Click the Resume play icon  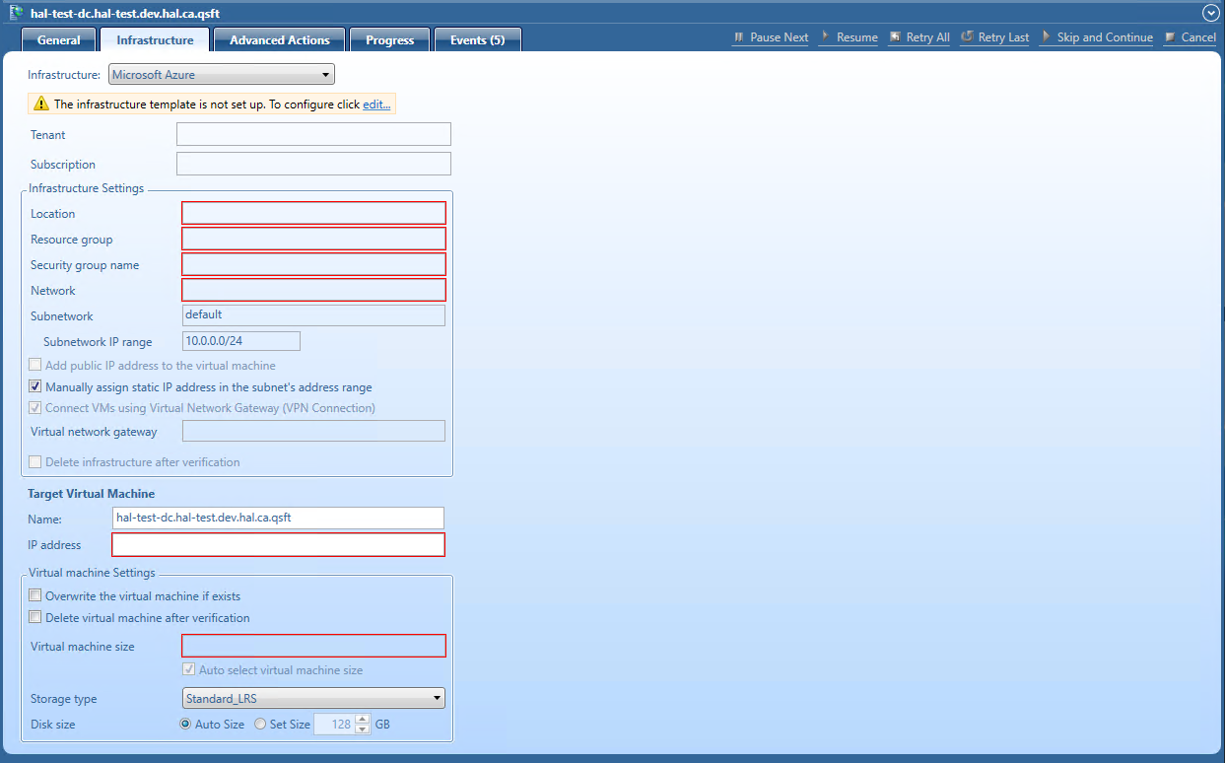[824, 37]
